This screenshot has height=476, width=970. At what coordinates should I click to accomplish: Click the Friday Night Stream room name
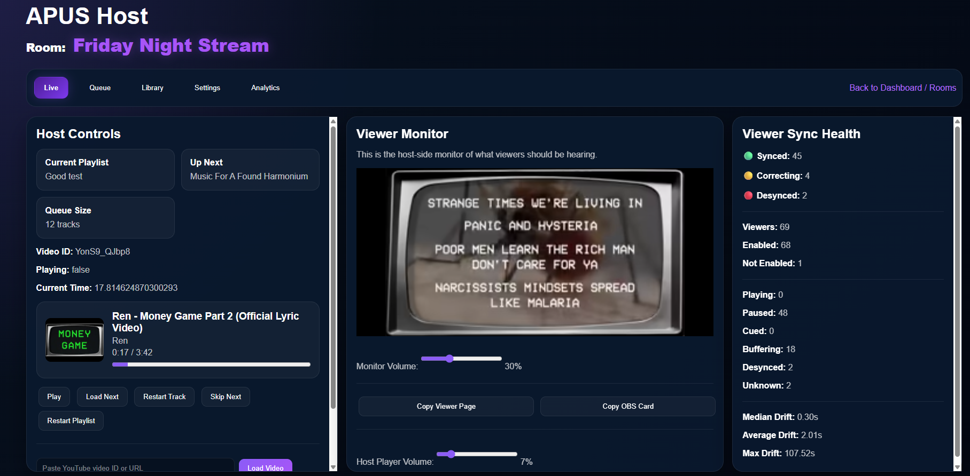(x=171, y=45)
